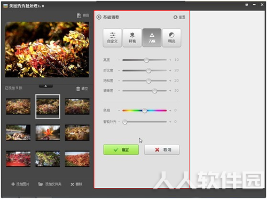The width and height of the screenshot is (267, 199).
Task: Click the 清空 trash icon
Action: 78,89
